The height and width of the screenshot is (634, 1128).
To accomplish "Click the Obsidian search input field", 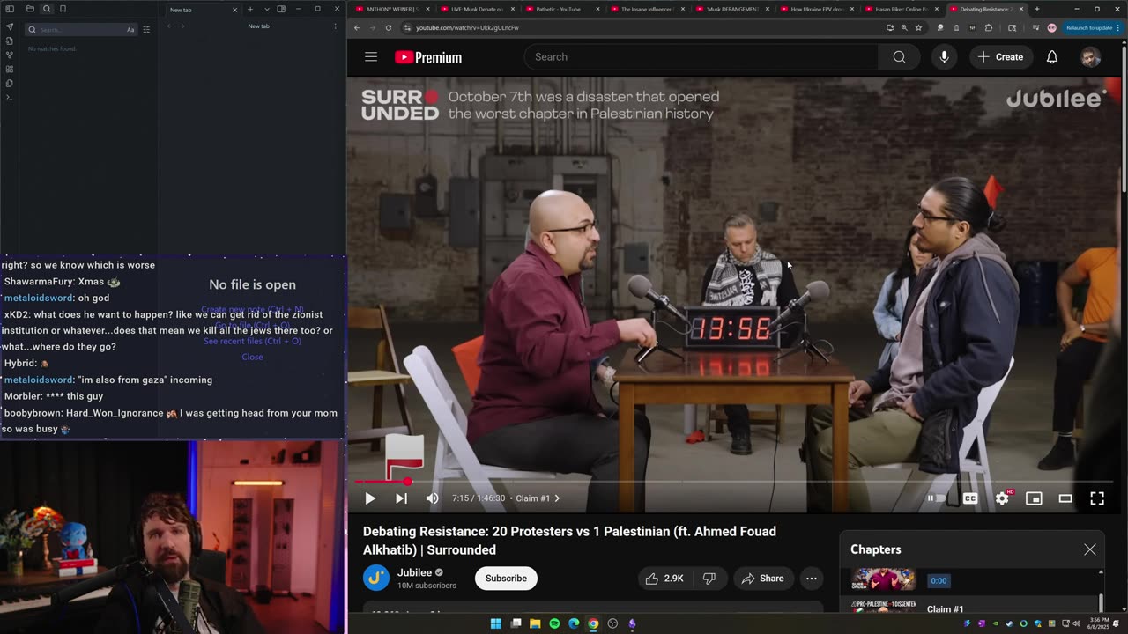I will pos(80,29).
